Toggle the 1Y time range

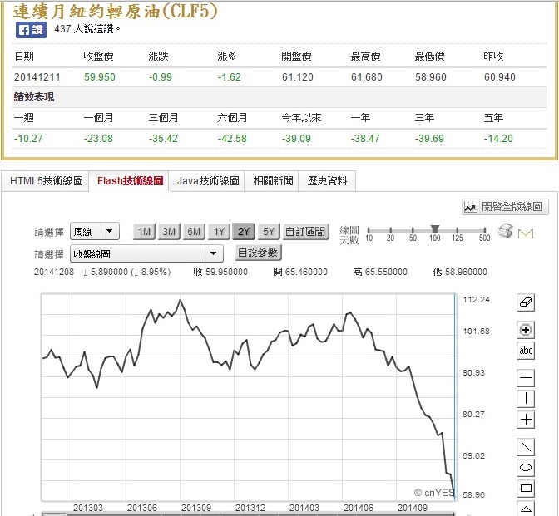click(x=219, y=232)
